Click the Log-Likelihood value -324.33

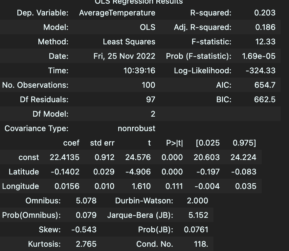[x=260, y=71]
